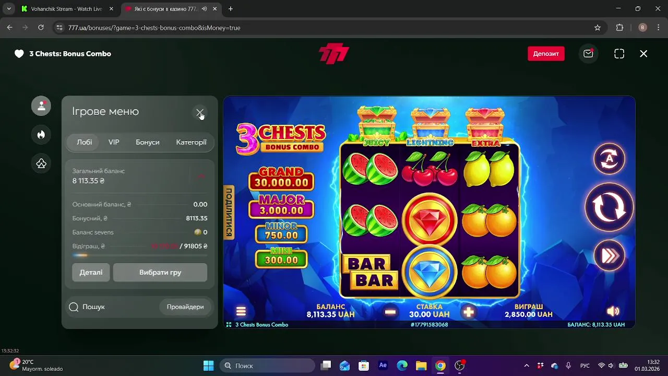This screenshot has height=376, width=668.
Task: Switch to the Лобі tab
Action: [x=84, y=142]
